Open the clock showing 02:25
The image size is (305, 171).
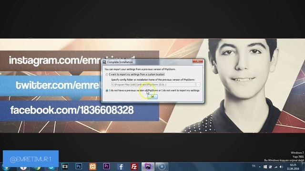pyautogui.click(x=293, y=167)
